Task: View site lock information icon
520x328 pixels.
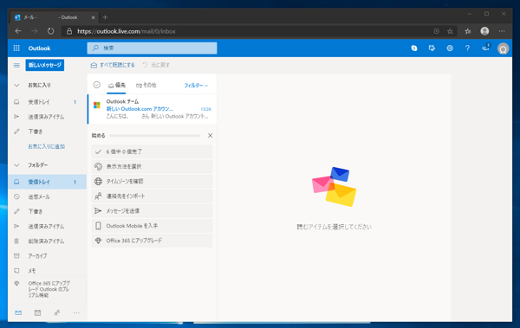Action: 69,31
